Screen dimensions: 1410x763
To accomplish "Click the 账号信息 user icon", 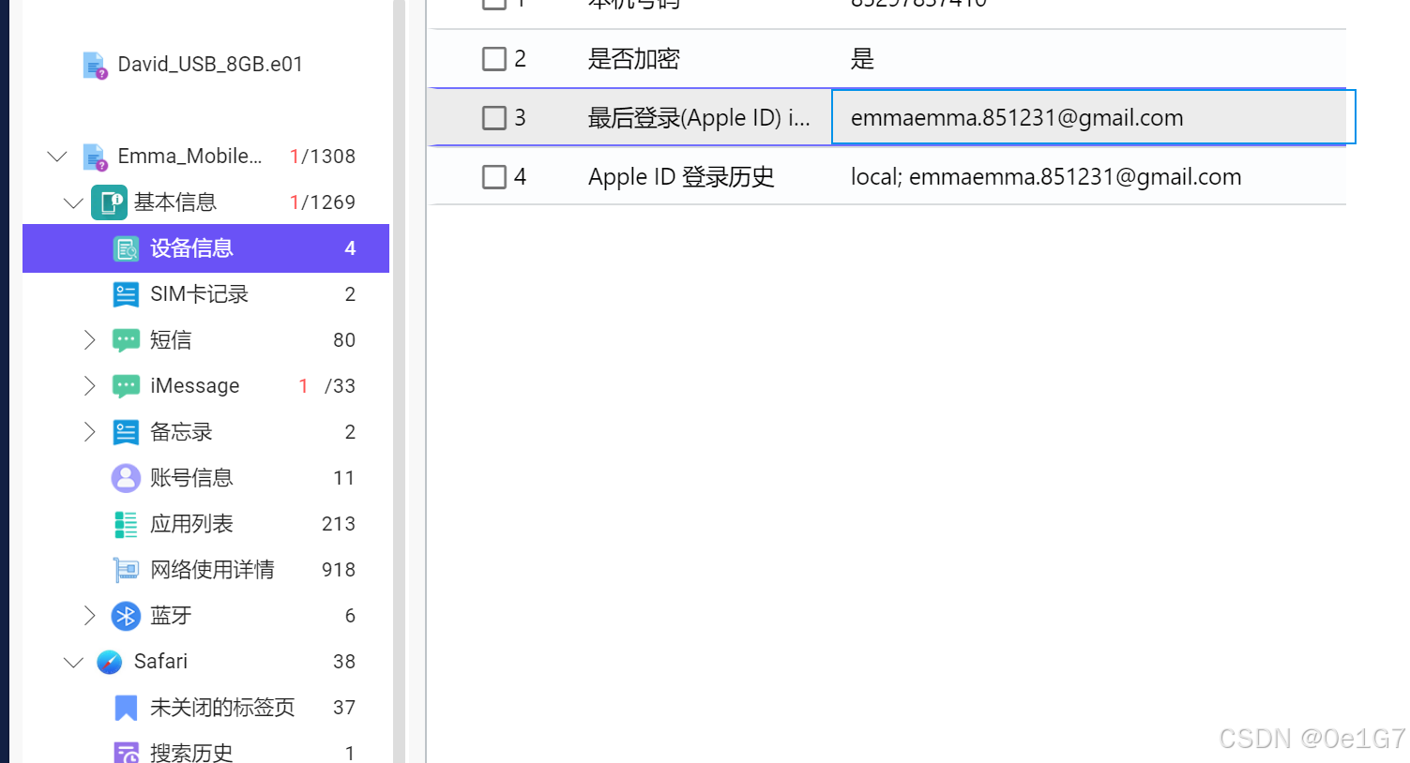I will tap(126, 478).
